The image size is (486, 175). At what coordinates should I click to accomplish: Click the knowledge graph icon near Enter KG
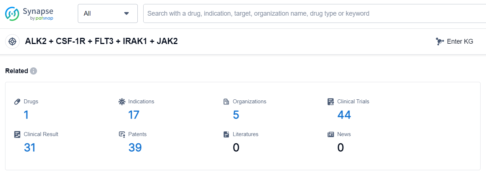click(x=440, y=41)
